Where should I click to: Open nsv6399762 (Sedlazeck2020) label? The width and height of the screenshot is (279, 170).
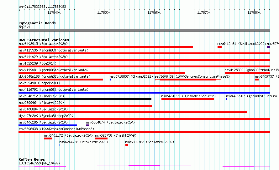pyautogui.click(x=150, y=142)
